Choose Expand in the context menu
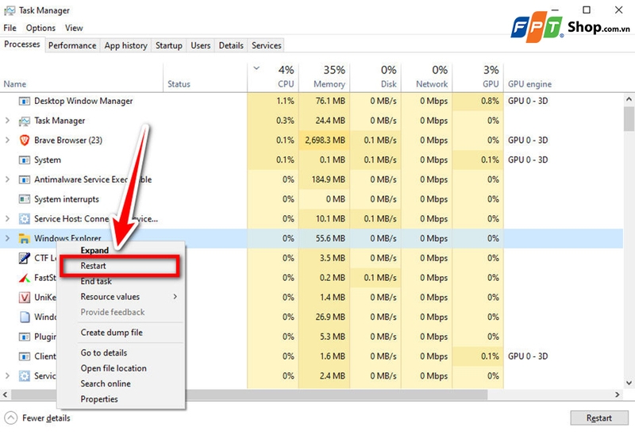The image size is (635, 435). pyautogui.click(x=94, y=250)
